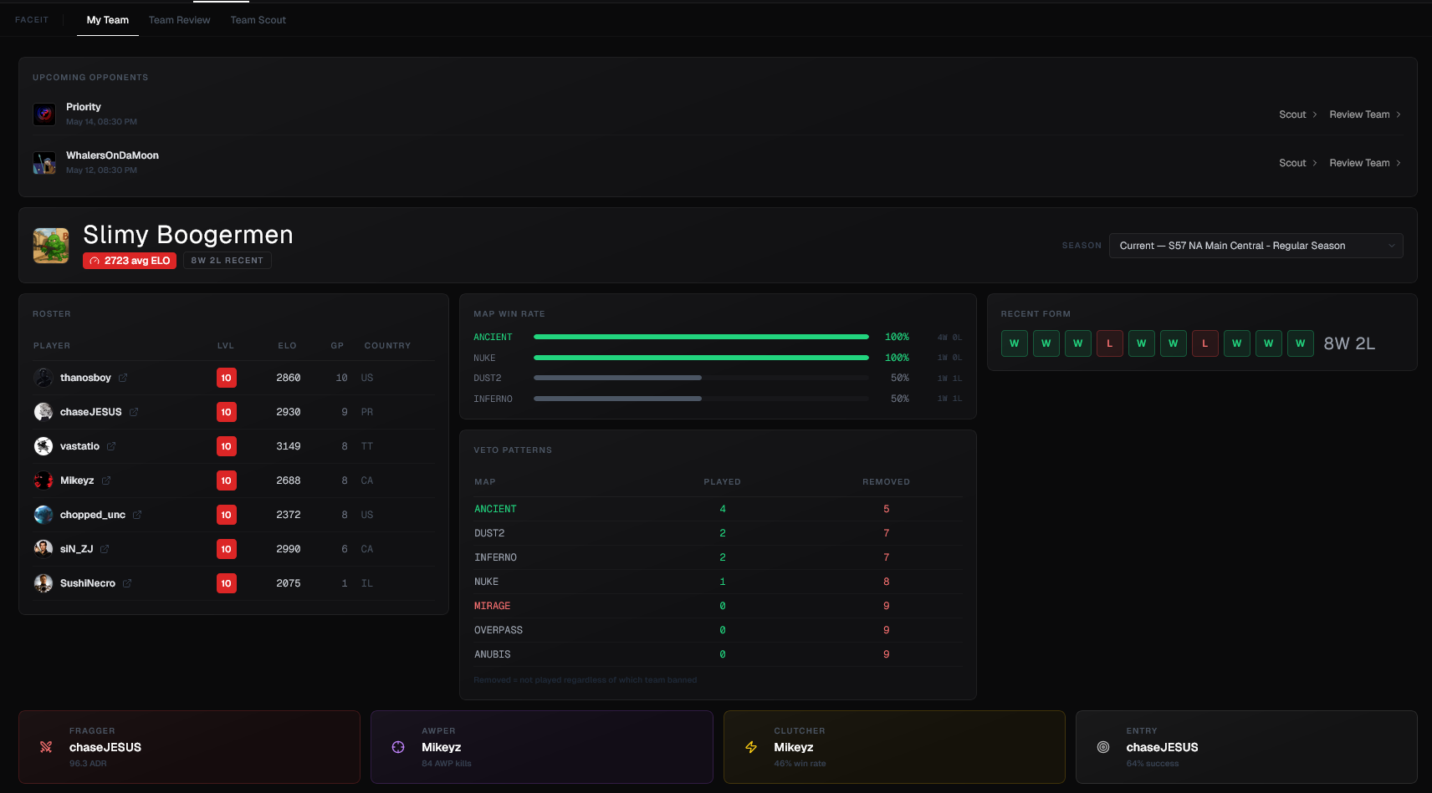This screenshot has height=793, width=1432.
Task: Open SushiNecro's external profile link icon
Action: tap(127, 583)
